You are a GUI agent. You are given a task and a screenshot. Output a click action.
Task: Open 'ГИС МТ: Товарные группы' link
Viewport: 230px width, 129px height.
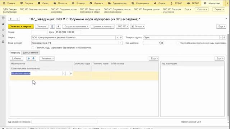pyautogui.click(x=147, y=9)
